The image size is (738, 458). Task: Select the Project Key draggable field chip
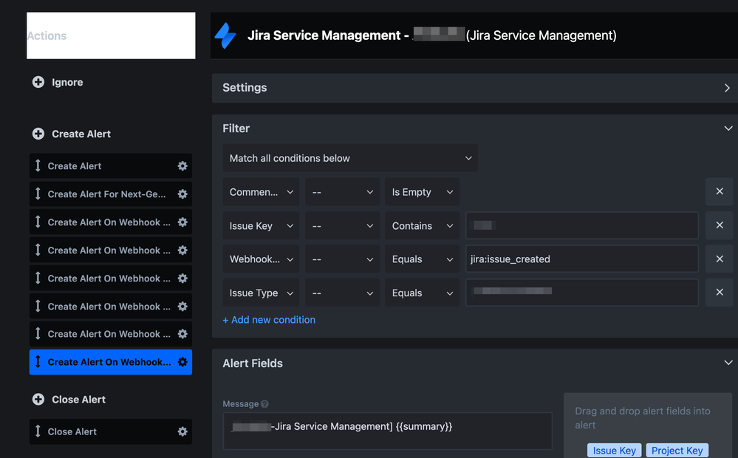point(677,451)
